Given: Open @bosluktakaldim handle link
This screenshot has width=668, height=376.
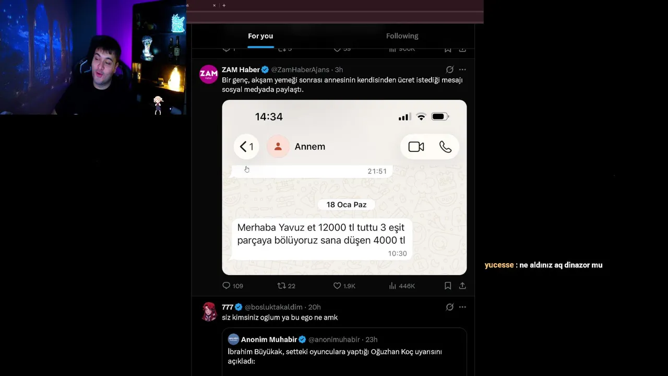Looking at the screenshot, I should 273,307.
